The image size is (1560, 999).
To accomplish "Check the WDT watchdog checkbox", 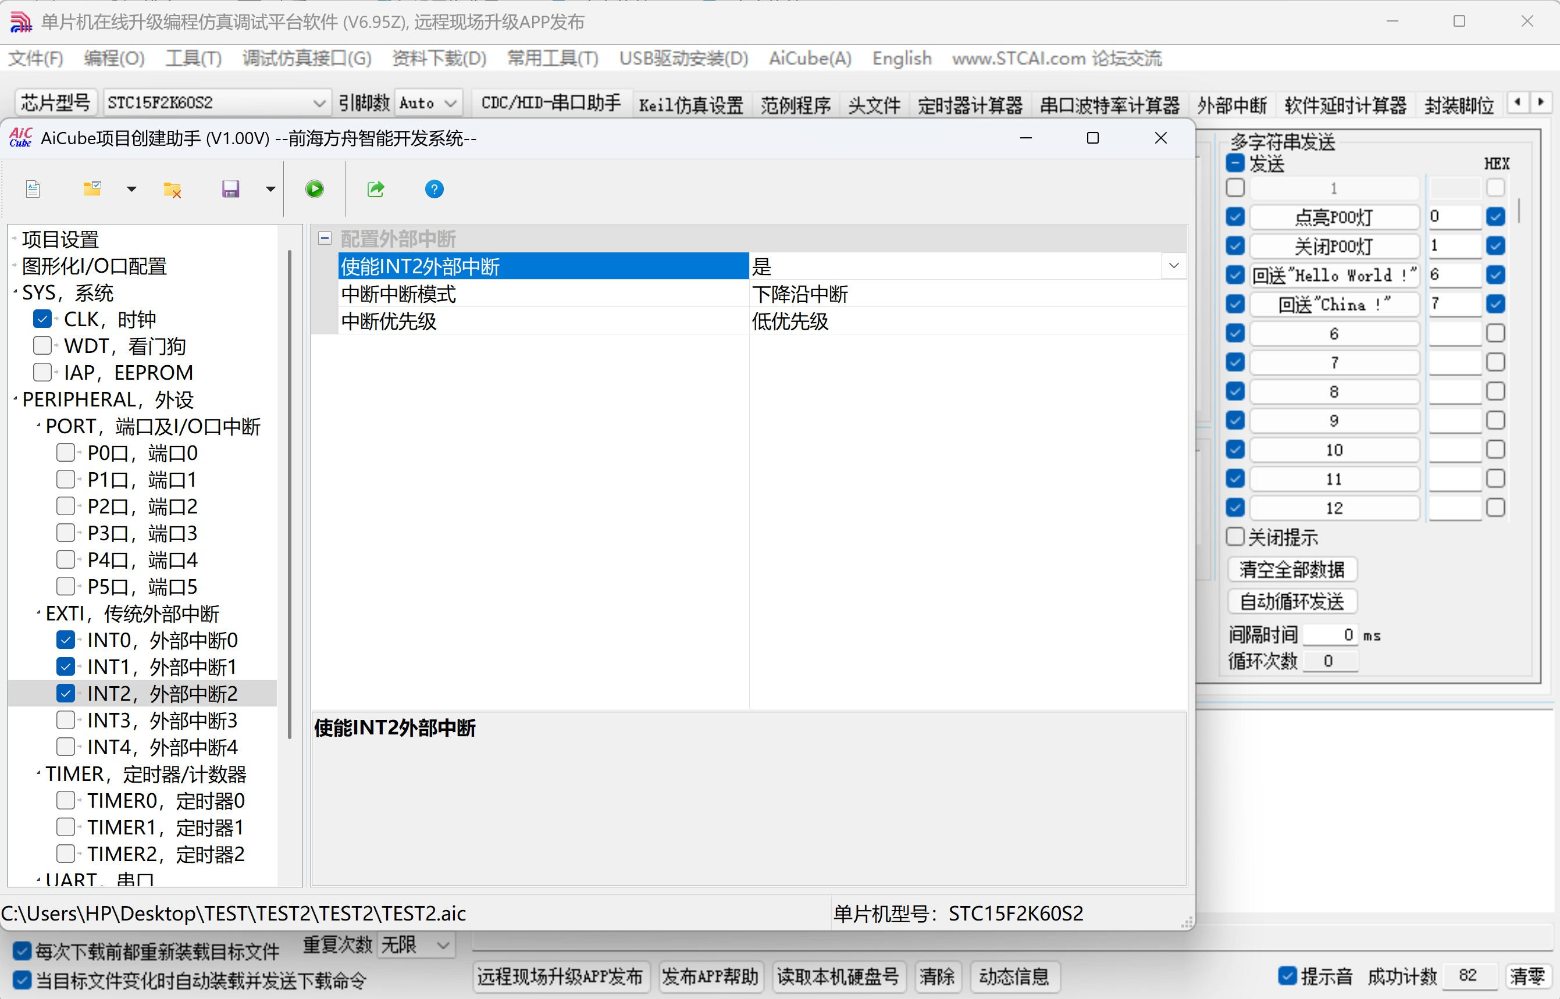I will click(x=42, y=346).
